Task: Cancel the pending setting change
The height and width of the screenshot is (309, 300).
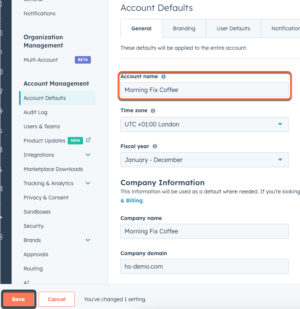Action: coord(56,299)
